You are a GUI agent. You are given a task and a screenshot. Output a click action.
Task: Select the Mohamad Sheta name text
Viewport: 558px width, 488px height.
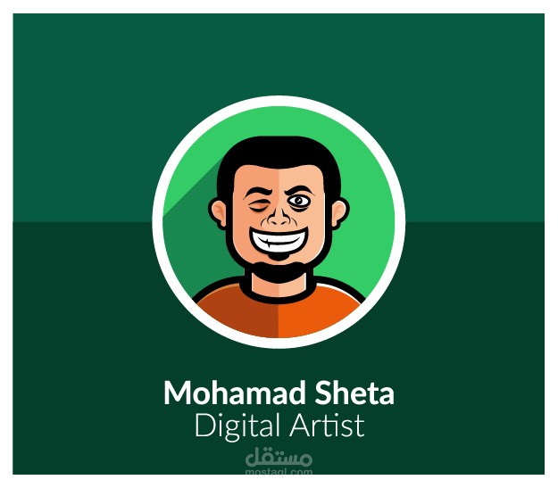point(279,393)
